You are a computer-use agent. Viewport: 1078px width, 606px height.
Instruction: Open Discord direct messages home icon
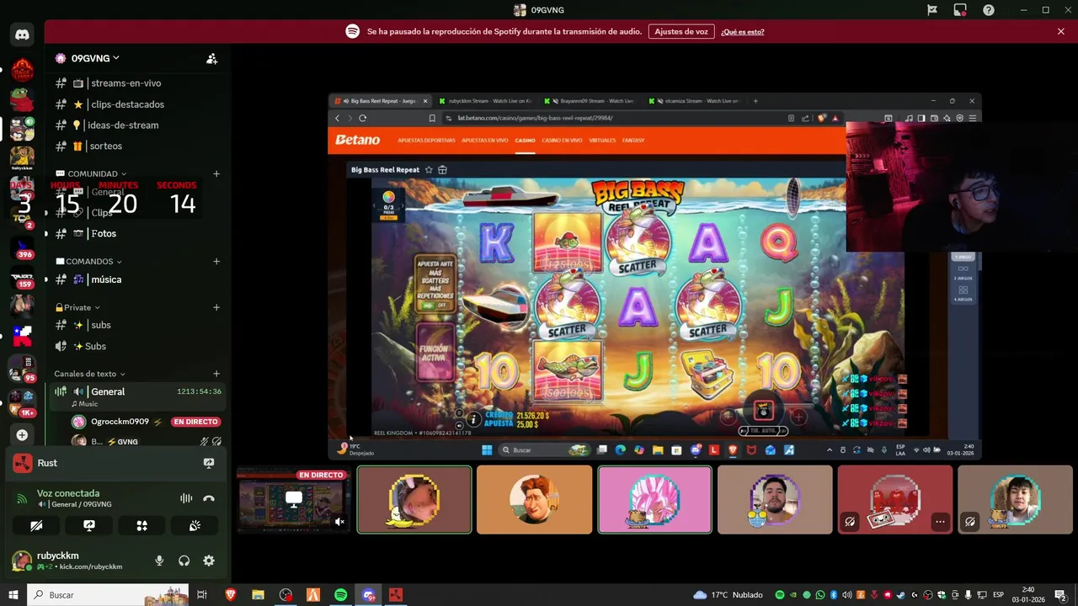pos(22,35)
